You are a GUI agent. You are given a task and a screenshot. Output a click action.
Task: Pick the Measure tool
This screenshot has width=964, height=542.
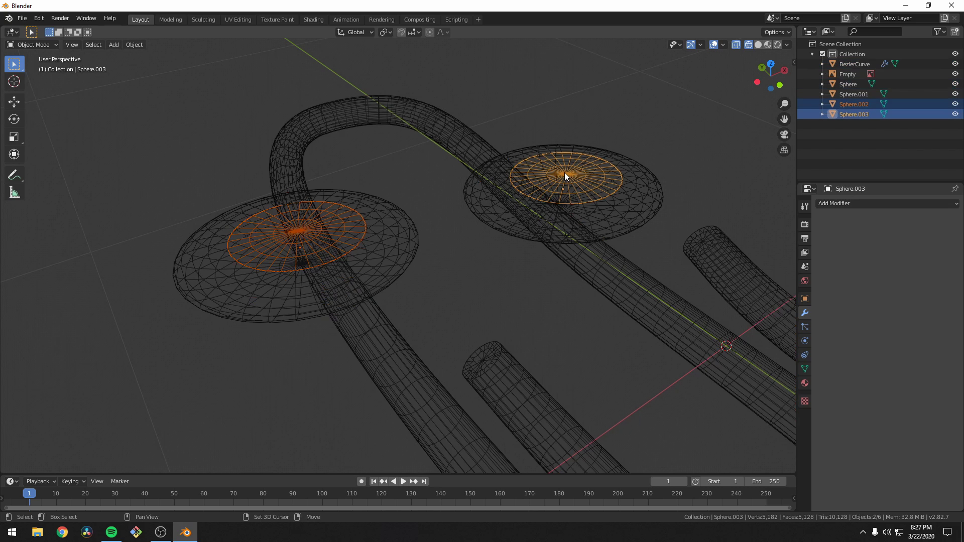point(14,192)
